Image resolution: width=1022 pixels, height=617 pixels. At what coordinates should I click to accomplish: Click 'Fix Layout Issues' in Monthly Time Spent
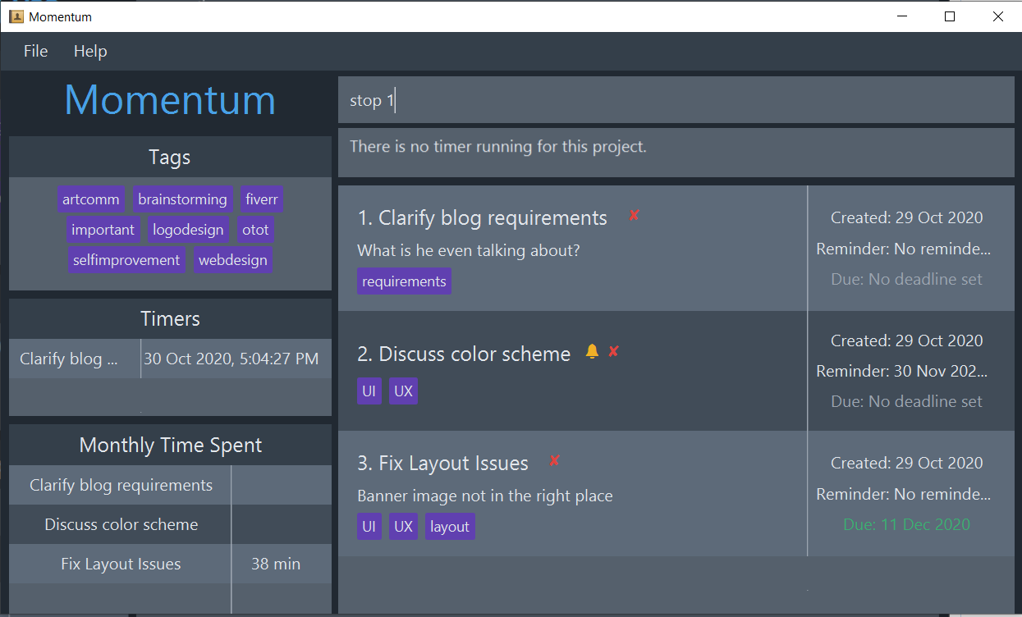[x=121, y=564]
